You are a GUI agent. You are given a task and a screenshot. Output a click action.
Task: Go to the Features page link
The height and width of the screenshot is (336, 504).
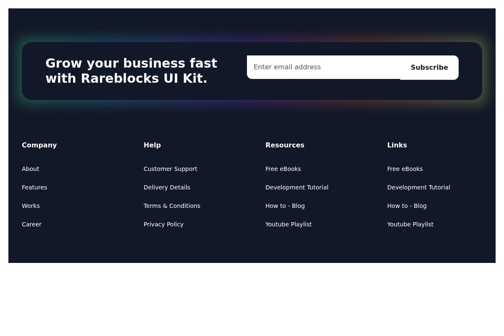(x=34, y=187)
